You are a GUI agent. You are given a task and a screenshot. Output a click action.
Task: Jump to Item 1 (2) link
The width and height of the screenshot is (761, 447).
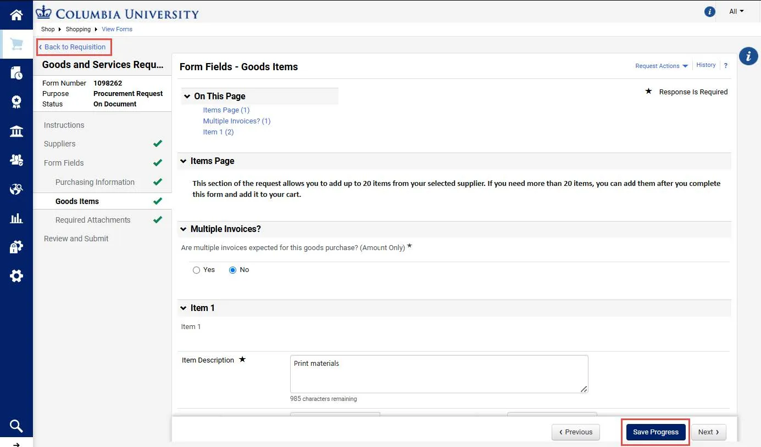point(218,132)
